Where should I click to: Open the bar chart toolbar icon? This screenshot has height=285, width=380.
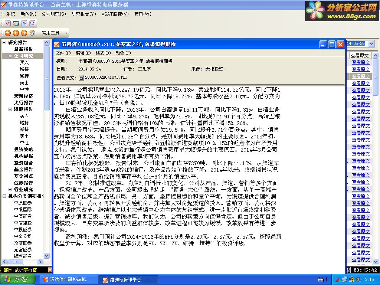click(16, 23)
